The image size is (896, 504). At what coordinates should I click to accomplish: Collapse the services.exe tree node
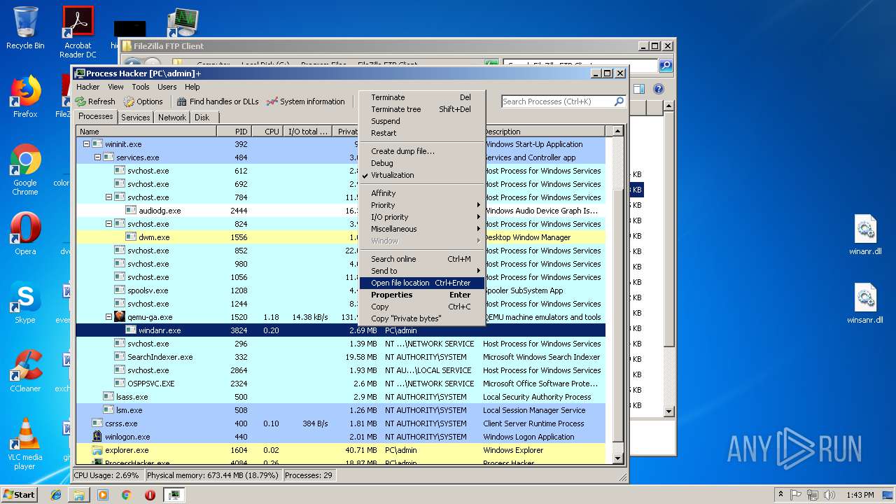pyautogui.click(x=97, y=157)
